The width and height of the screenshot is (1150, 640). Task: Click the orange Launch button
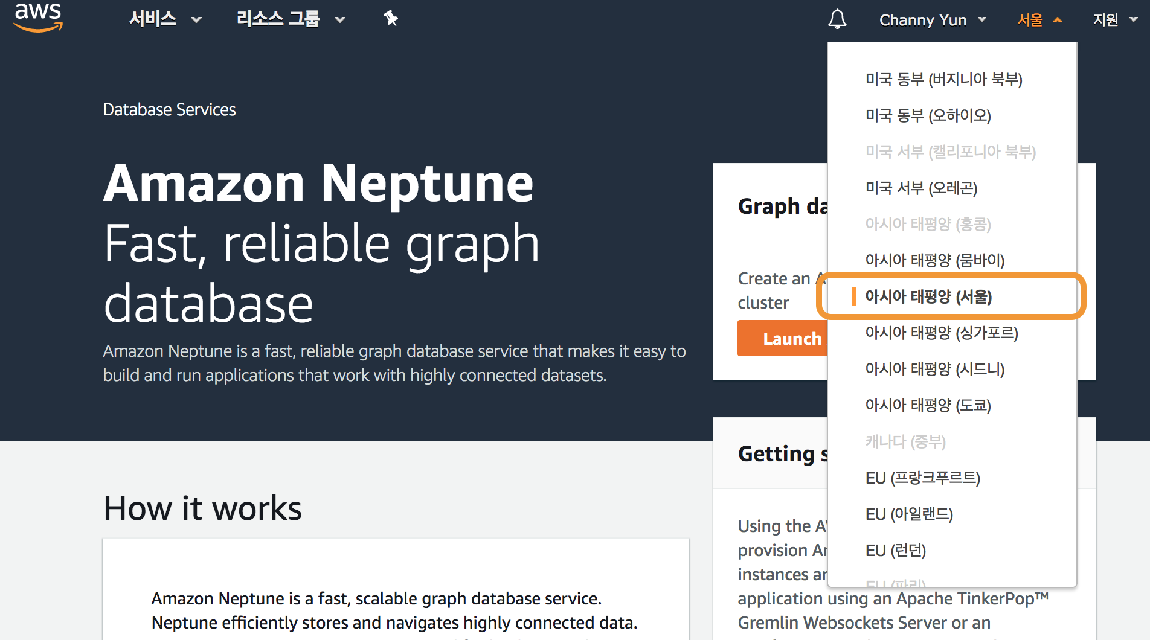coord(783,339)
